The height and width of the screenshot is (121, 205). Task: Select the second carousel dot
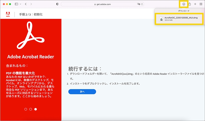click(31, 109)
